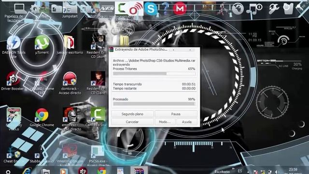This screenshot has width=309, height=174.
Task: Click the Escritorio toolbar label
Action: (x=222, y=172)
